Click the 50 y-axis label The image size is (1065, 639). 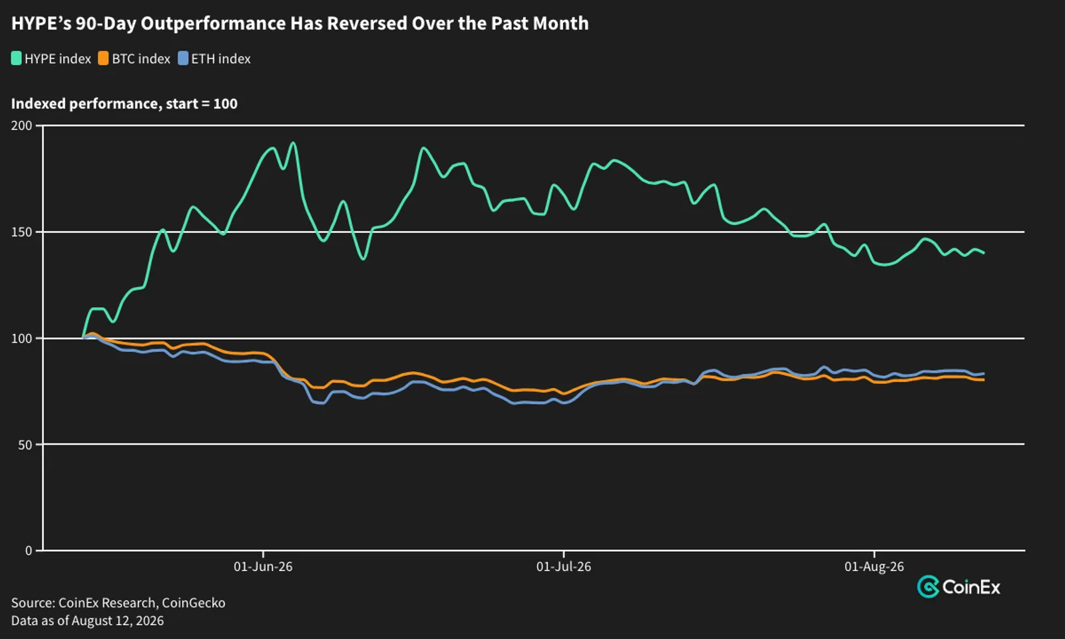(25, 445)
